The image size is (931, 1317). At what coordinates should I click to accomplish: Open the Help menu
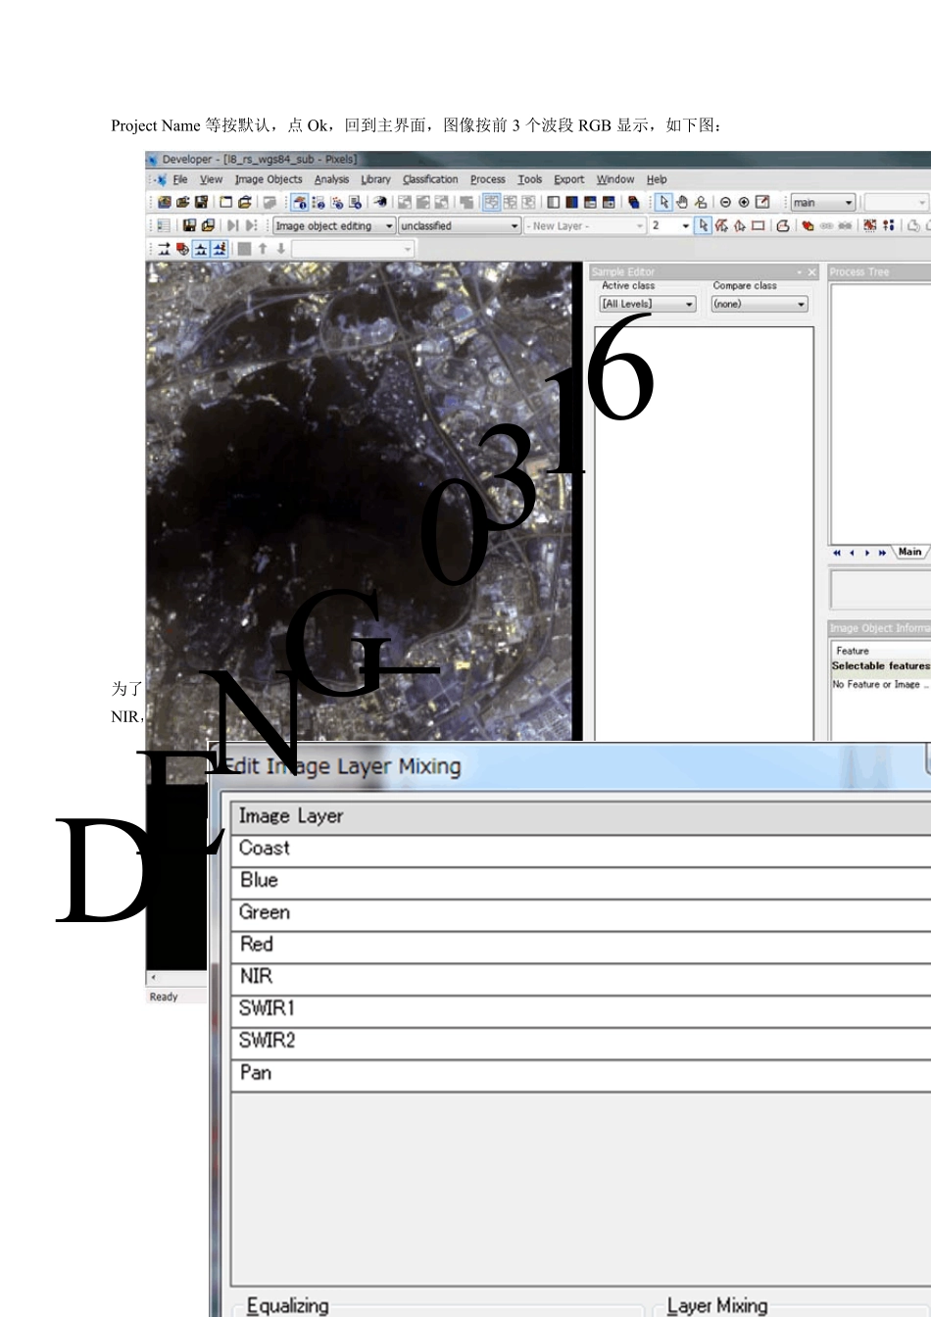657,179
